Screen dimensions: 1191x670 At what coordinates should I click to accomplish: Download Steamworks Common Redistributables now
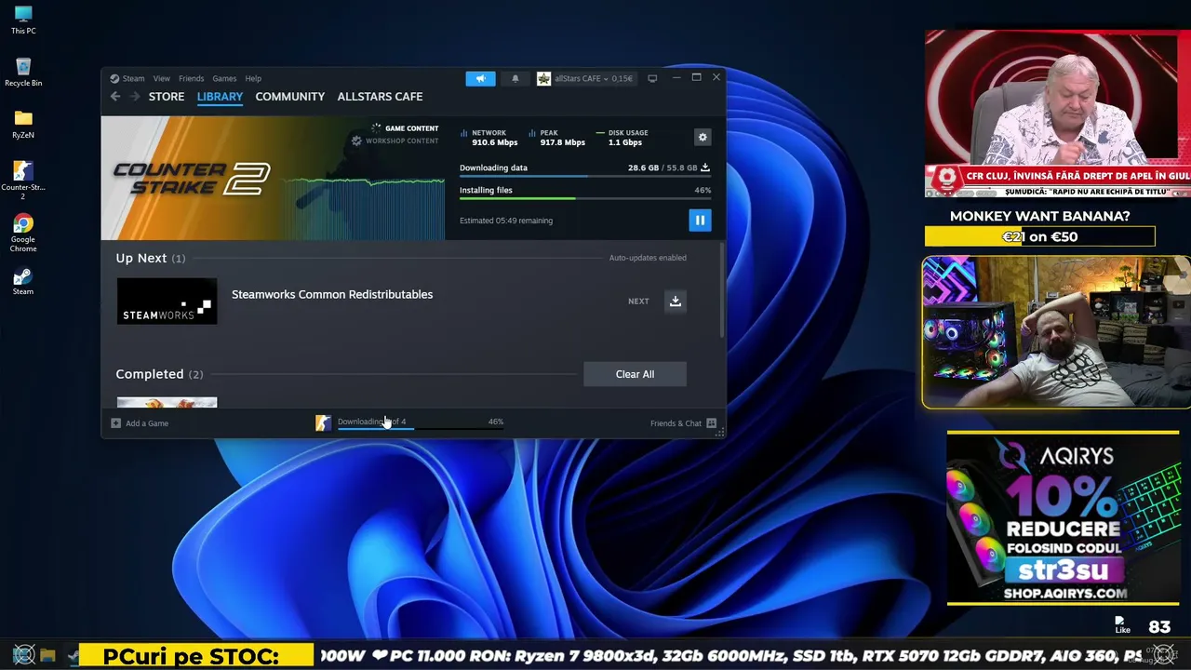click(676, 301)
